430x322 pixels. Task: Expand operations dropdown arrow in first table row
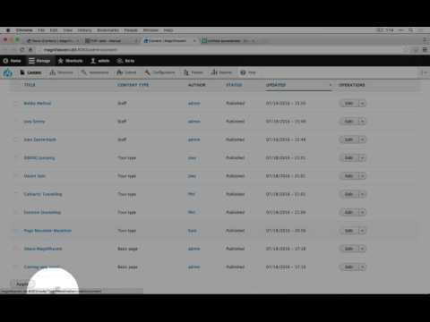point(362,103)
